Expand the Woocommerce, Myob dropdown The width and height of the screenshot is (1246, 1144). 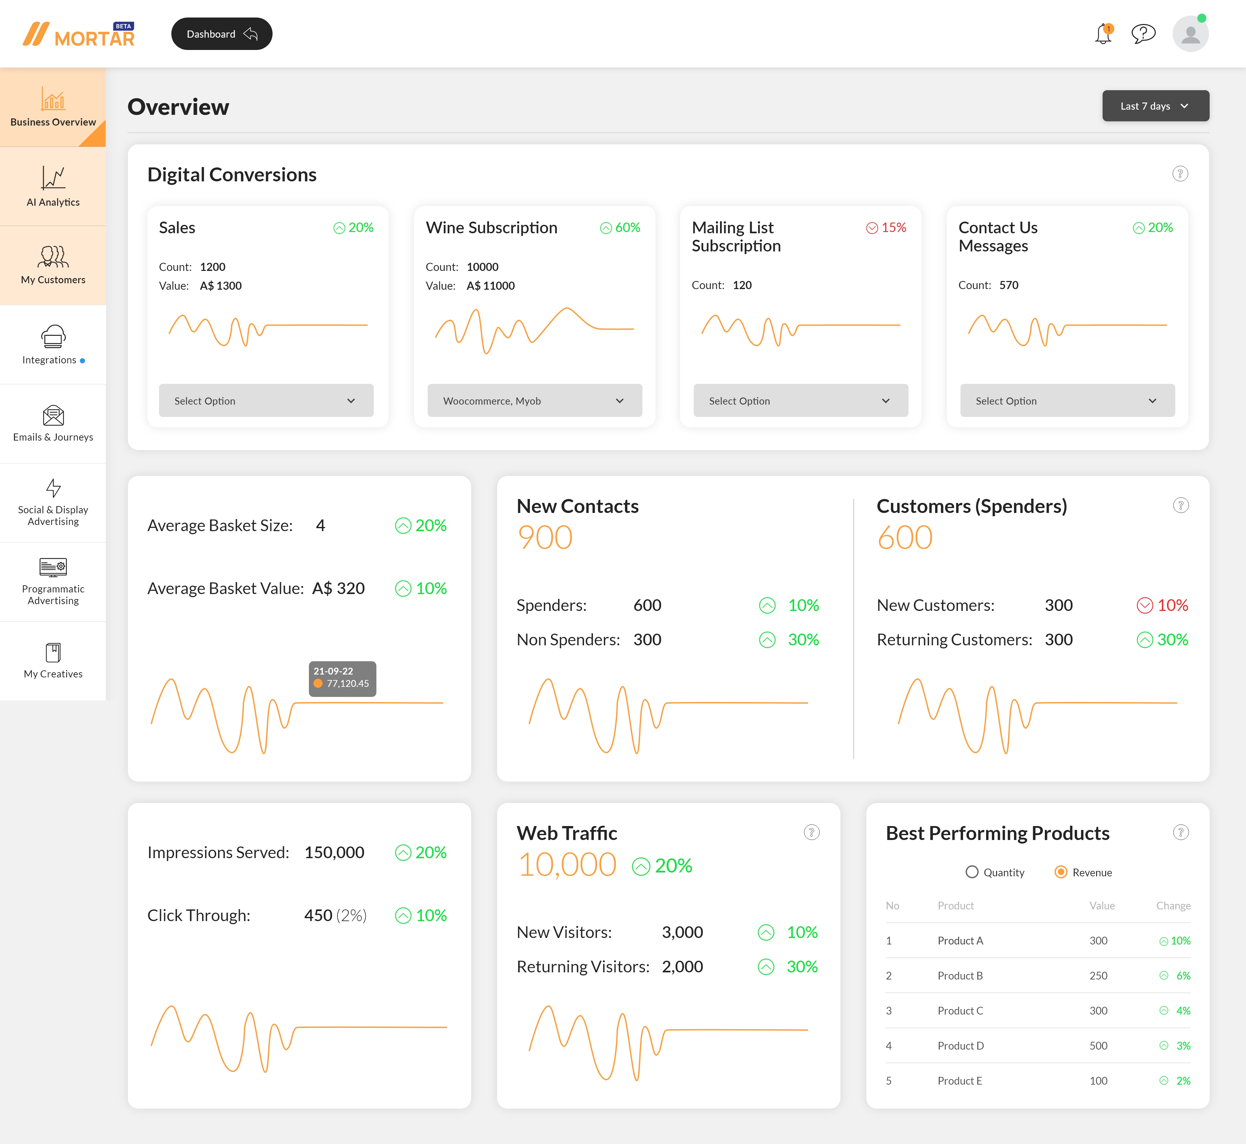pos(534,400)
